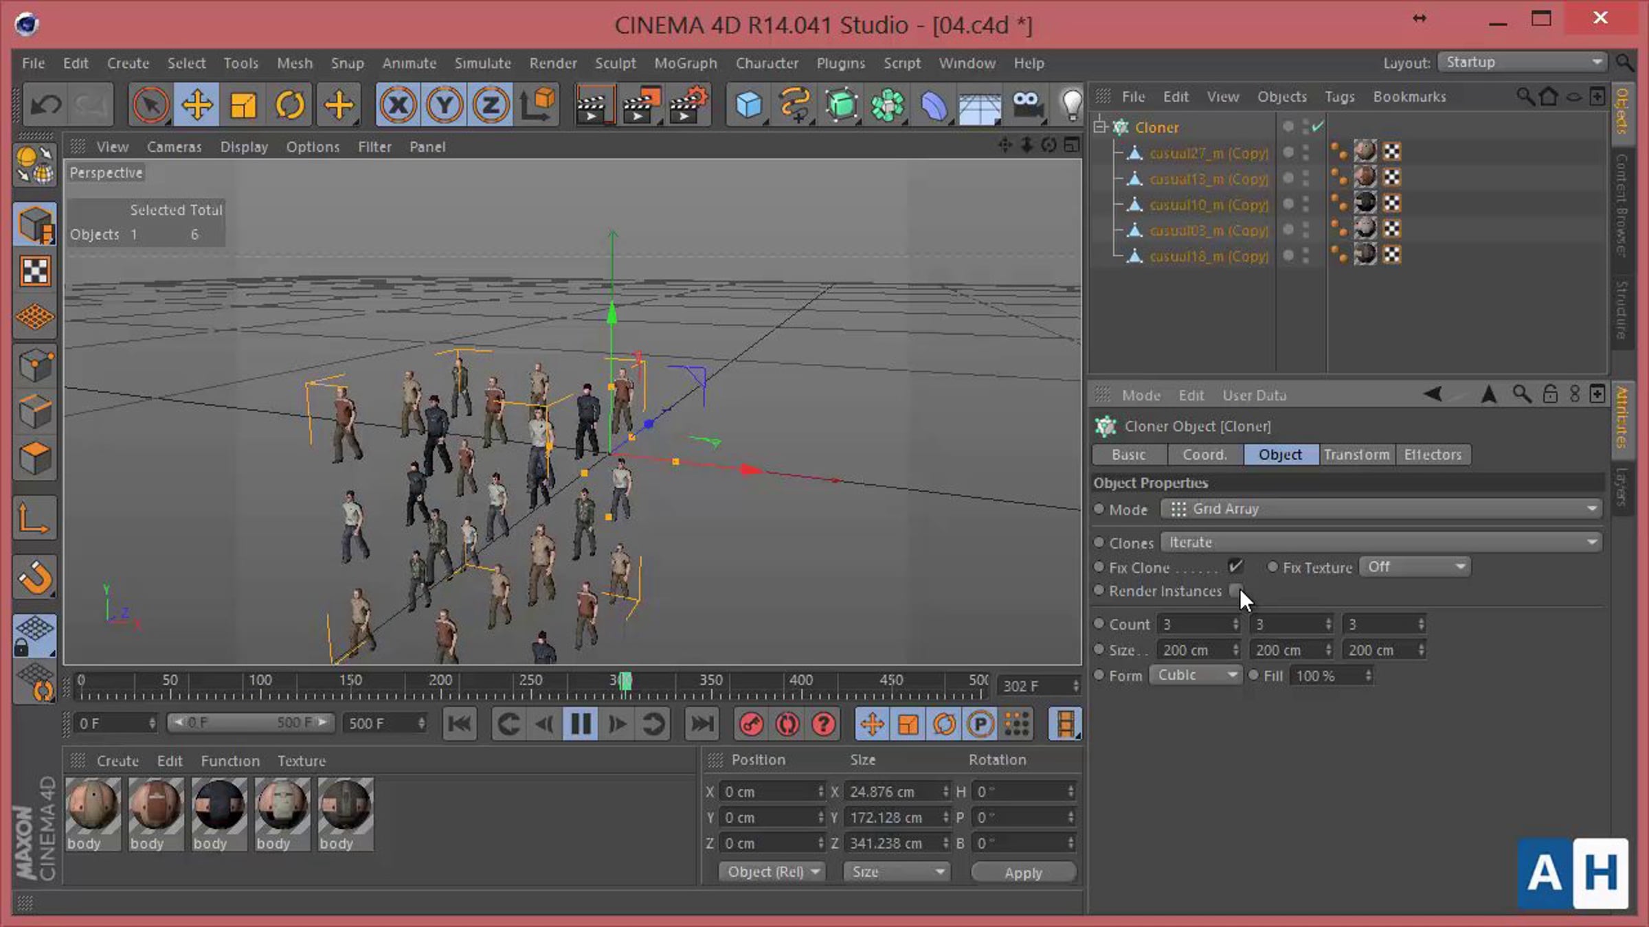The image size is (1649, 927).
Task: Activate the Scale tool
Action: (243, 105)
